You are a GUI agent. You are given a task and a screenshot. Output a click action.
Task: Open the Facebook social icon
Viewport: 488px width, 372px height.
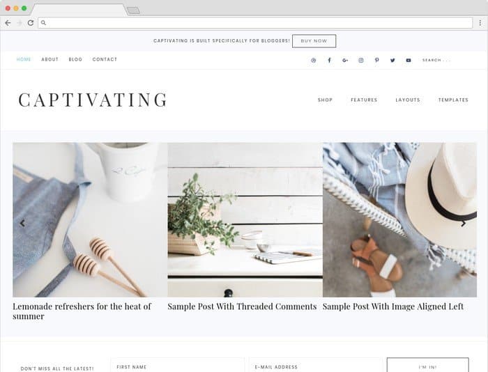click(x=329, y=60)
